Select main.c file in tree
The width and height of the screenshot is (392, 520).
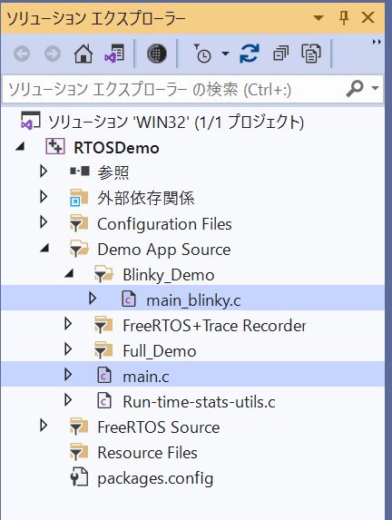point(145,377)
